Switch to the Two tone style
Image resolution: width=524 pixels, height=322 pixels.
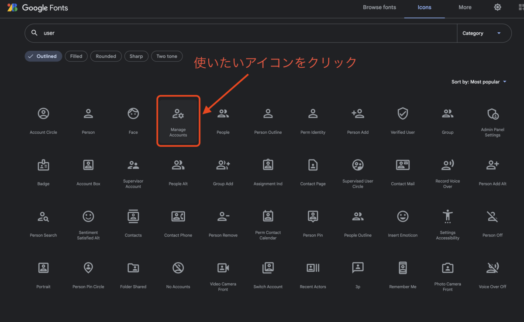[167, 56]
